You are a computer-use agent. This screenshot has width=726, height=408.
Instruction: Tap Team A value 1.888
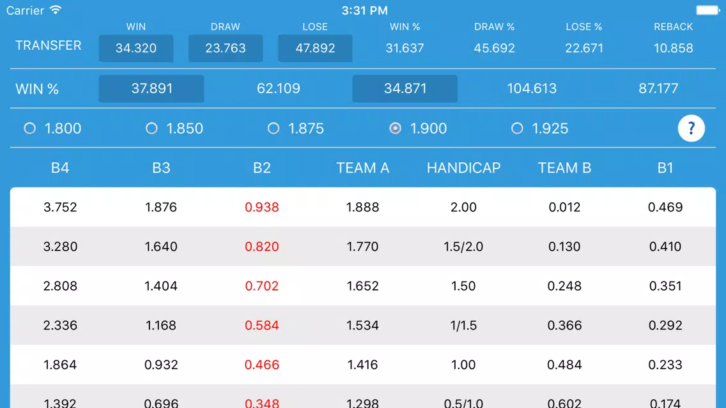click(x=362, y=208)
